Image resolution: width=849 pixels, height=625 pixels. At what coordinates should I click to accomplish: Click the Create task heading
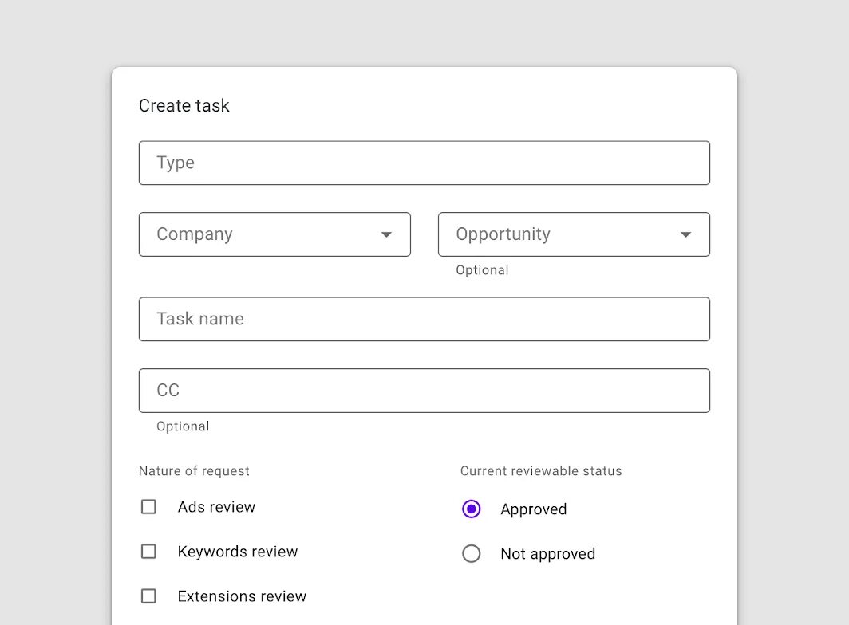184,106
